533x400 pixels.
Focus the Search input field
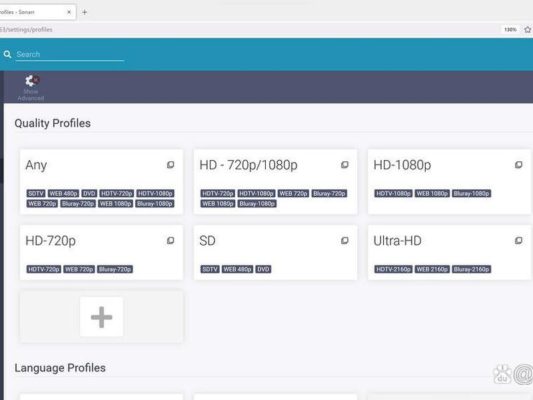pos(70,55)
